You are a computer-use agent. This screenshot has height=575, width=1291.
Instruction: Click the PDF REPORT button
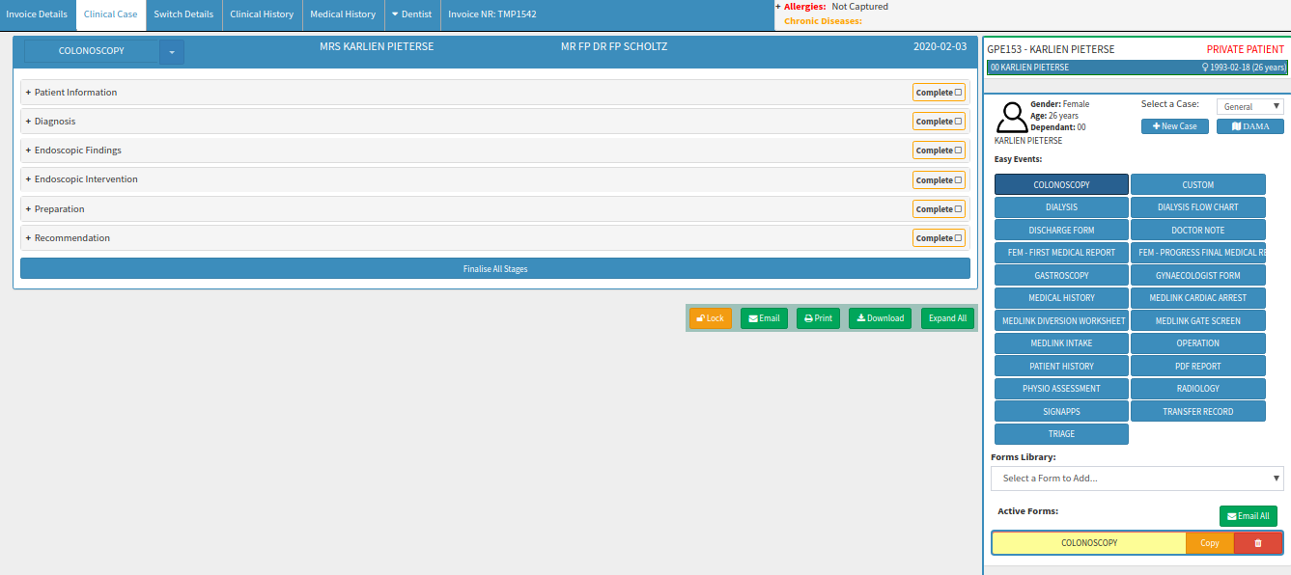(1198, 366)
